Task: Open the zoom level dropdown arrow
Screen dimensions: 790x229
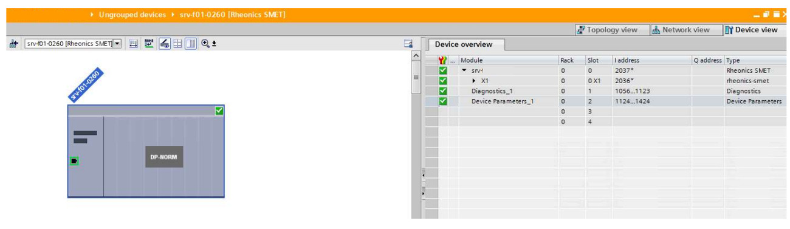Action: coord(215,44)
